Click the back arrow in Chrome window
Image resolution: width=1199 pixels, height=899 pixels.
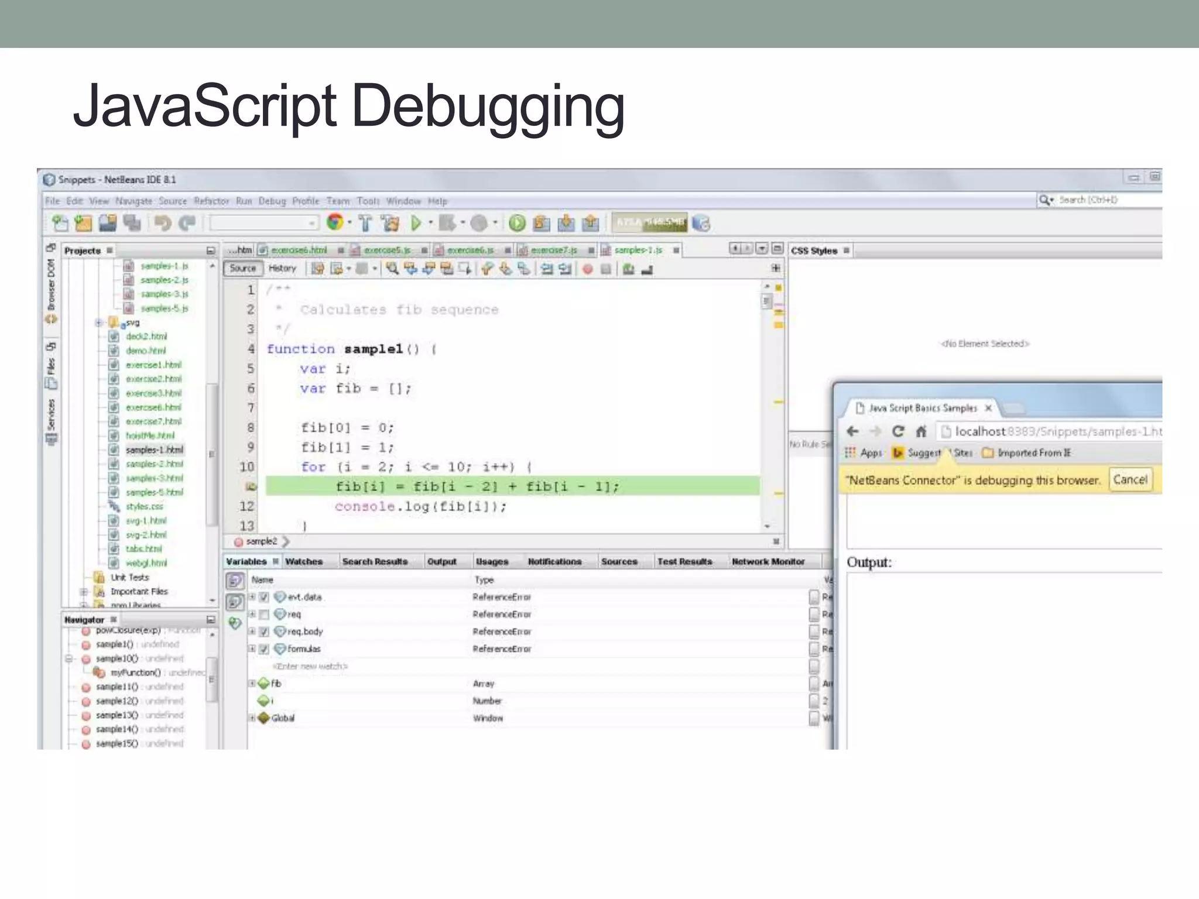pyautogui.click(x=852, y=431)
